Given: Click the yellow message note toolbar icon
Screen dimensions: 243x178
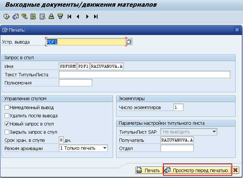Looking at the screenshot, I should (25, 16).
